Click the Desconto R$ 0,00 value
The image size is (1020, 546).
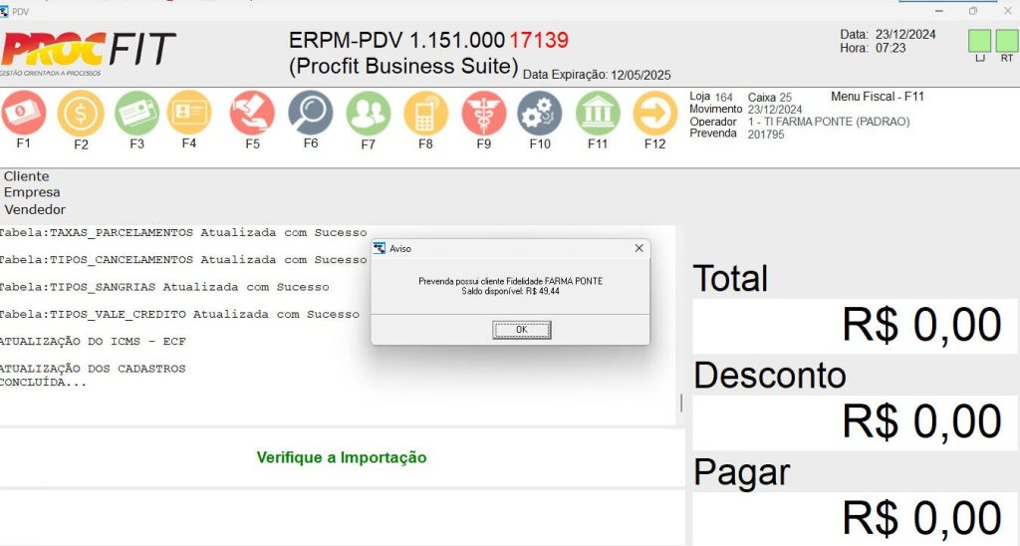[921, 421]
